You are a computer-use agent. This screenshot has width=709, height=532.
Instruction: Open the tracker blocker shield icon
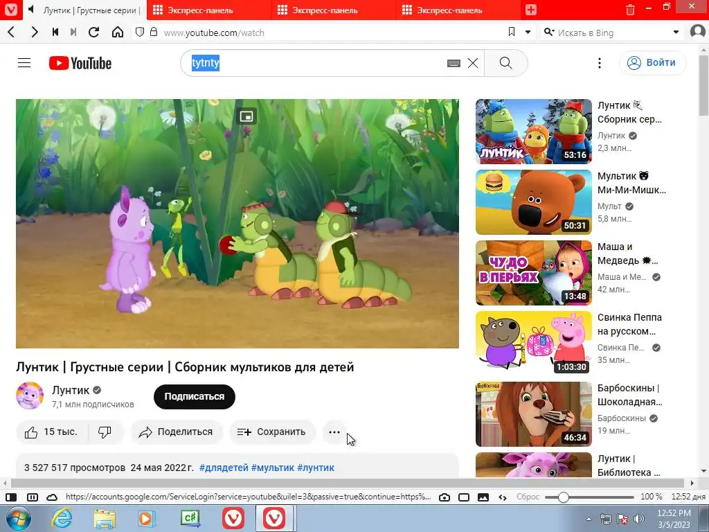(x=140, y=32)
